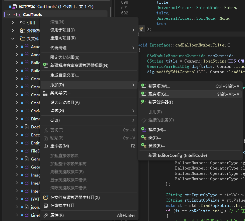Open the Git(I) submenu
Screen dimensions: 245x221
pos(89,120)
